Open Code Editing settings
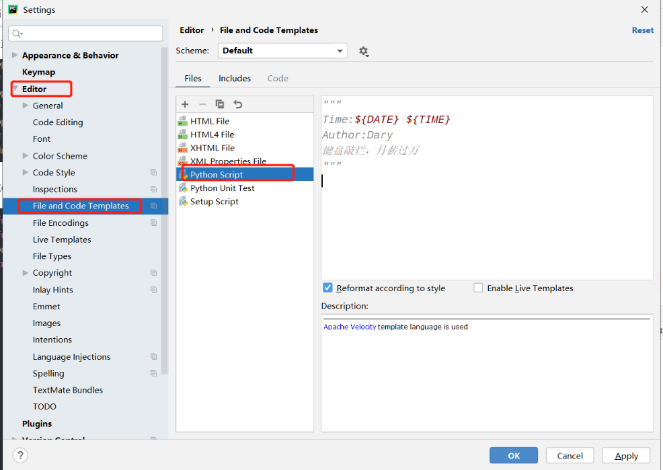 point(58,122)
